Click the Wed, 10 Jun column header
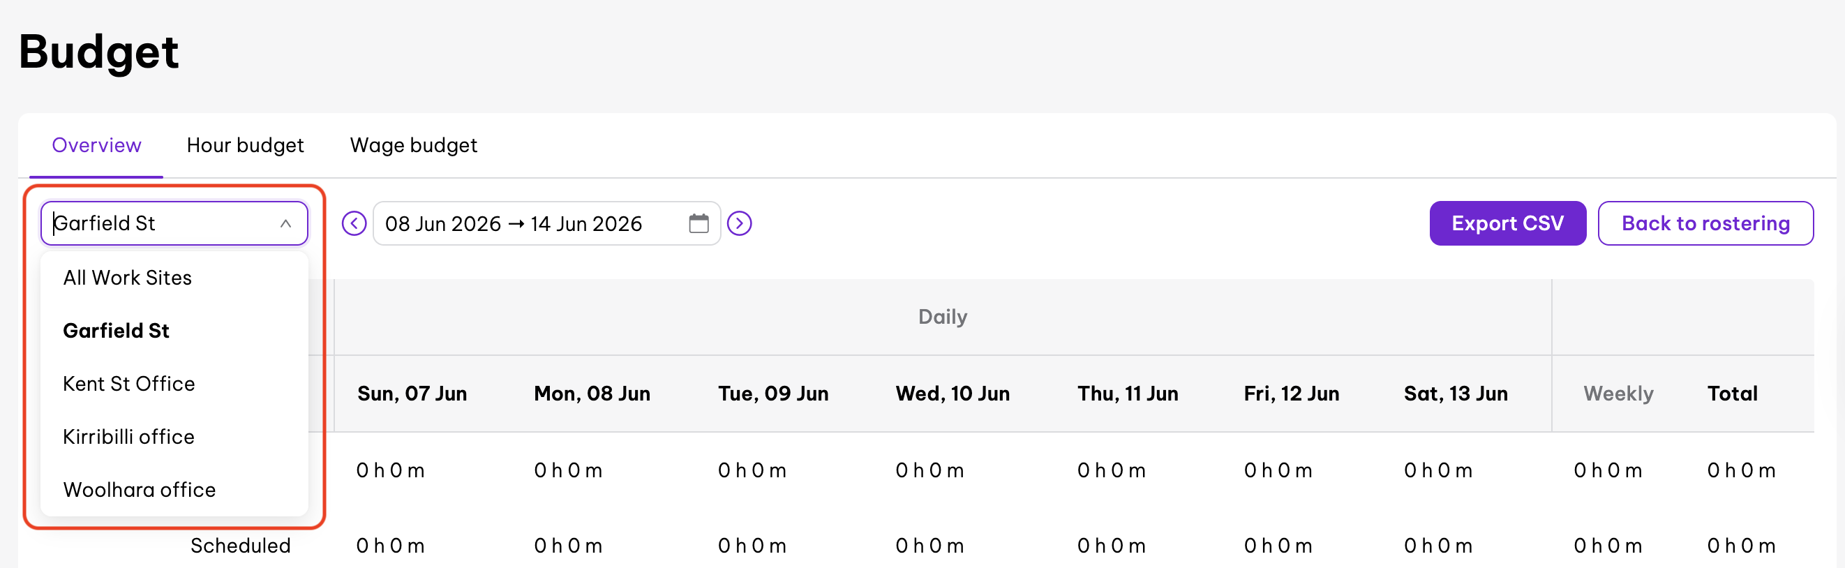 (952, 394)
